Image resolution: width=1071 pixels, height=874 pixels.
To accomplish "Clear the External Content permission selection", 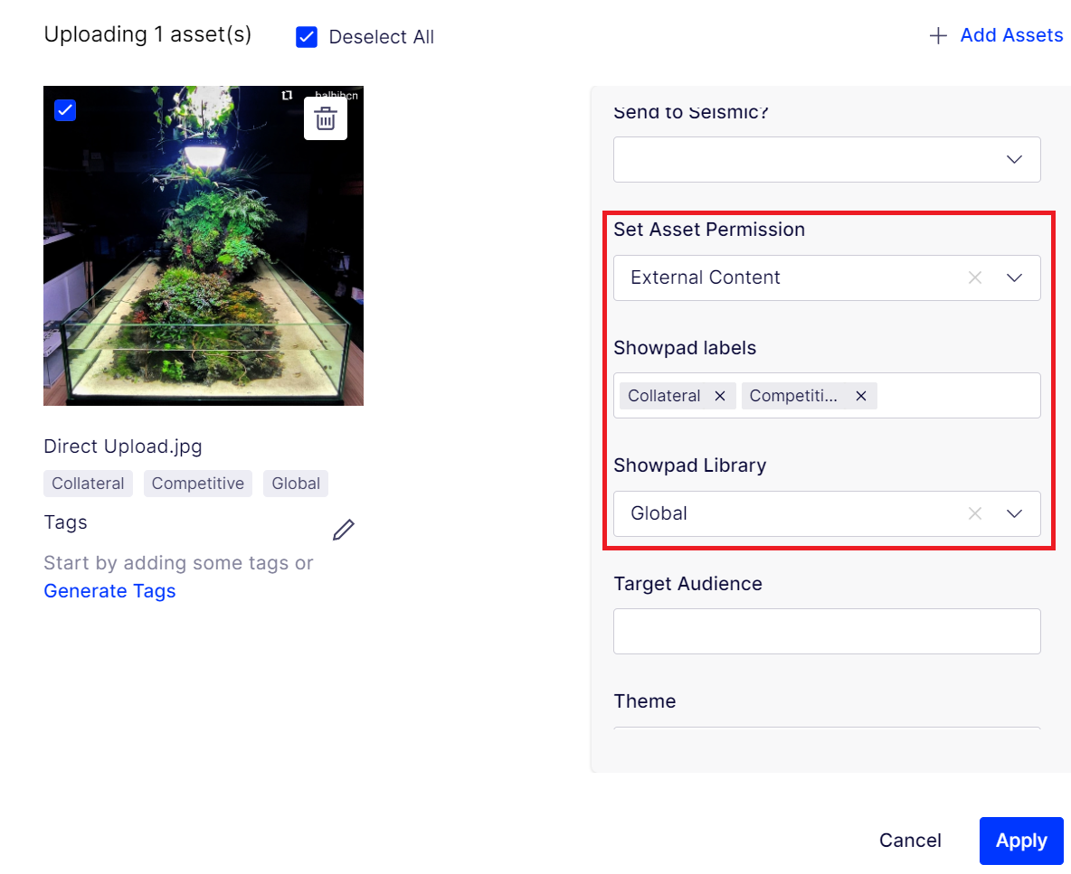I will point(975,277).
